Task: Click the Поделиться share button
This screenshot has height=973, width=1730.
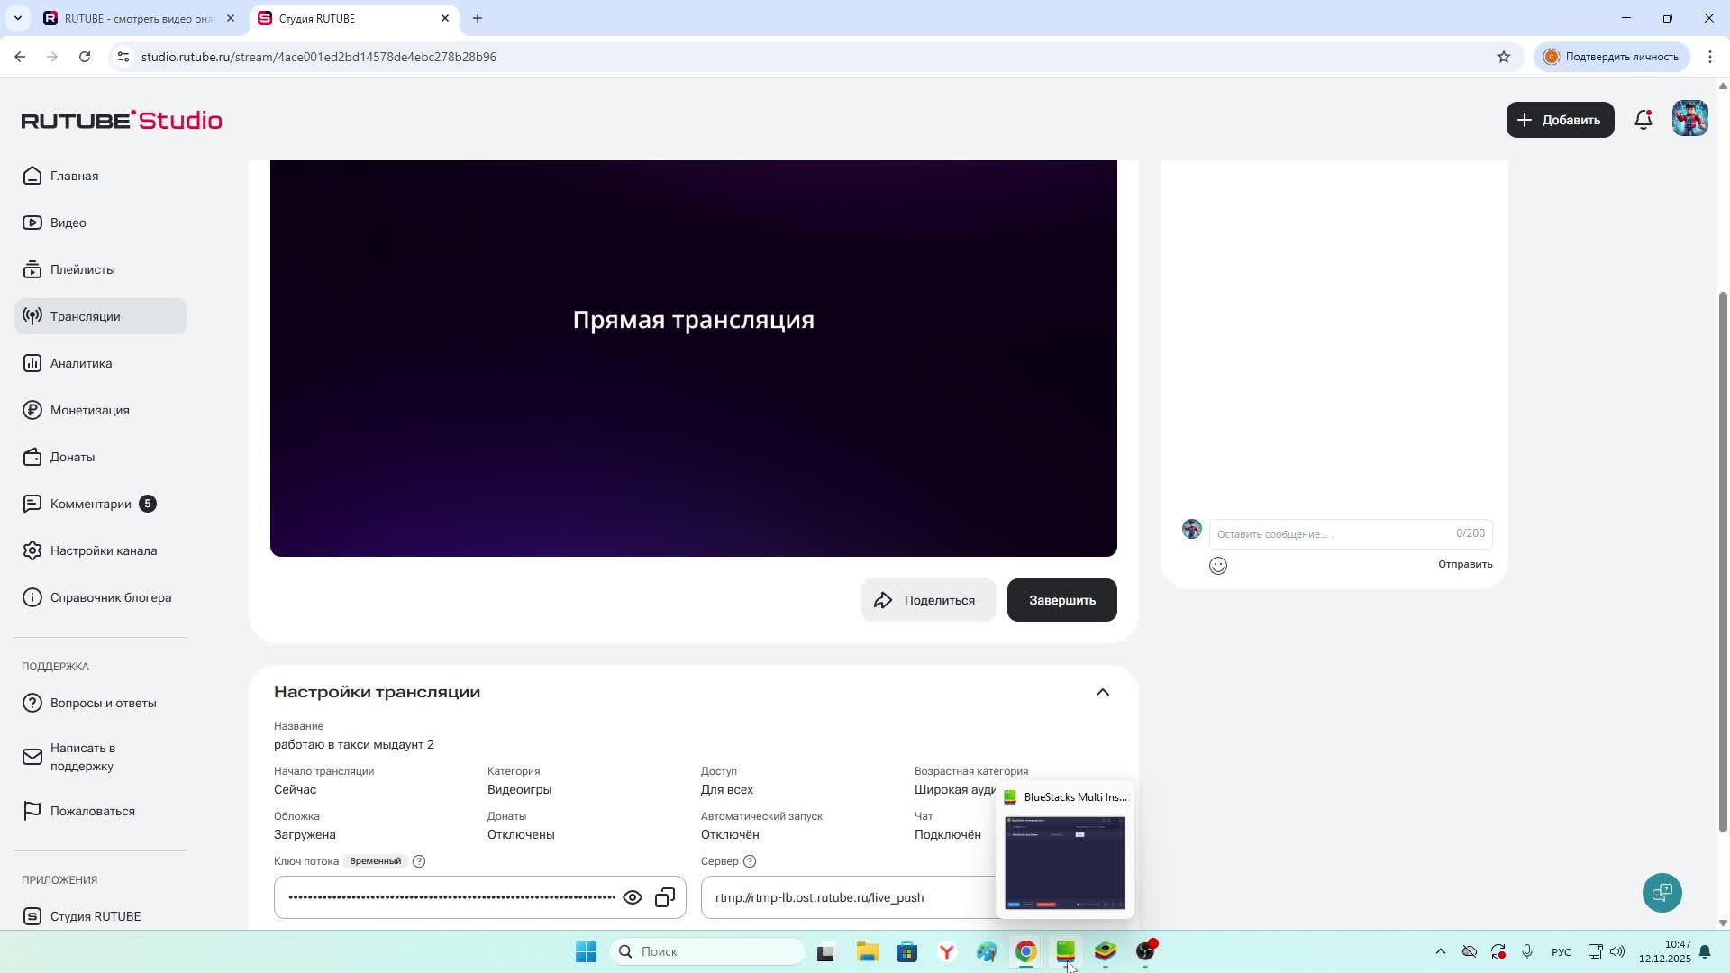Action: (927, 600)
